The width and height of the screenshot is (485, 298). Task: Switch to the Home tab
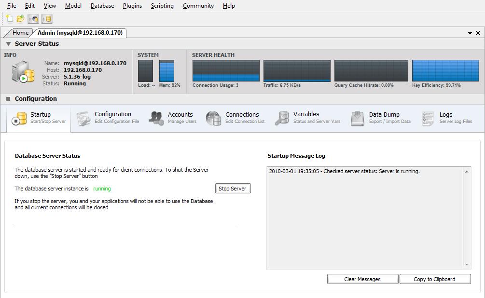20,33
